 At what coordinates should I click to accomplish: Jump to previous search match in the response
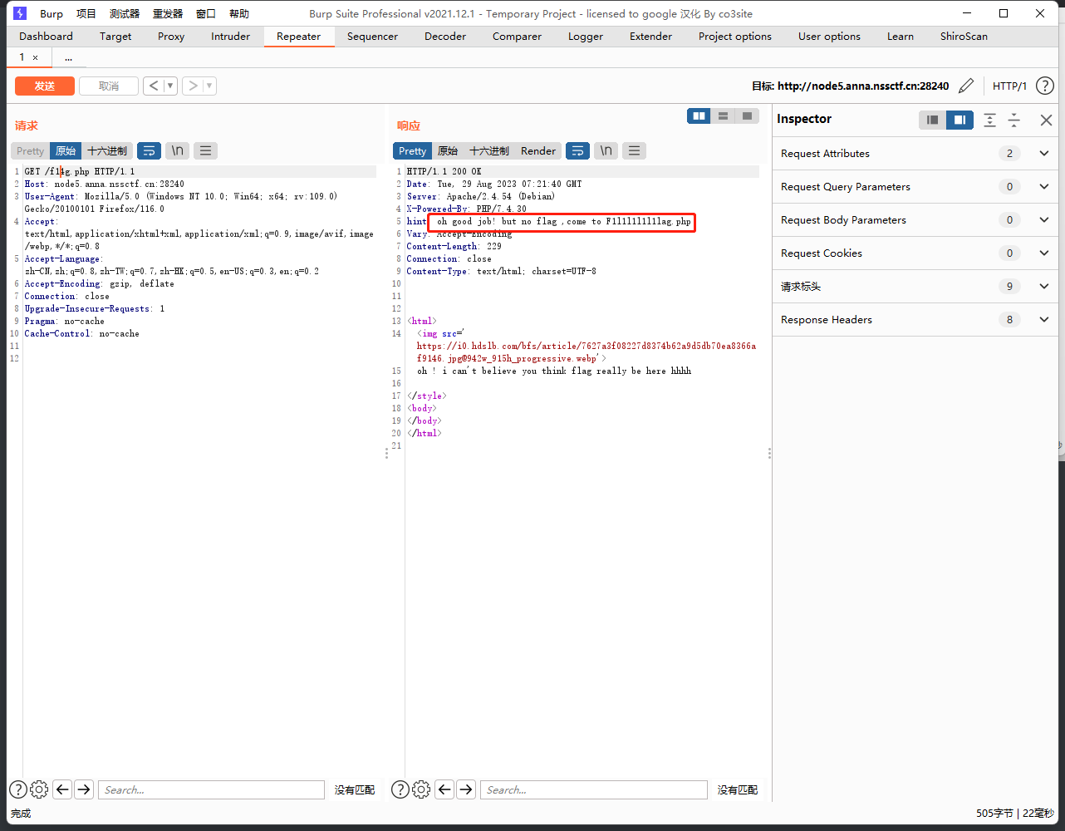(444, 789)
